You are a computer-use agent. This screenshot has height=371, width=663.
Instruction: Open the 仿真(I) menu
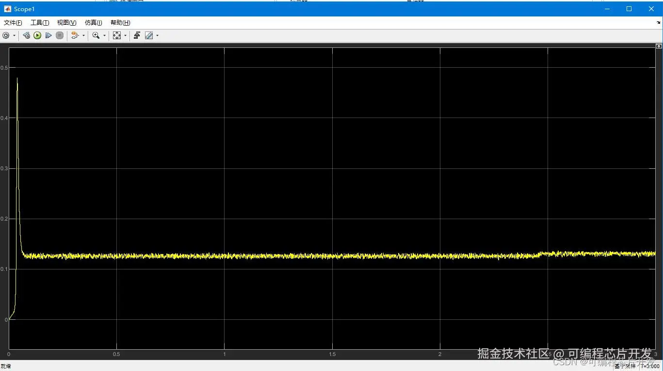pos(94,23)
